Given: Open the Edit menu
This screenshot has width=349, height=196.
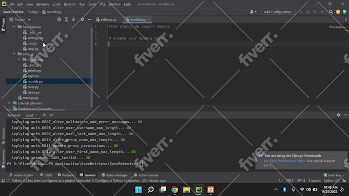Looking at the screenshot, I should click(20, 4).
